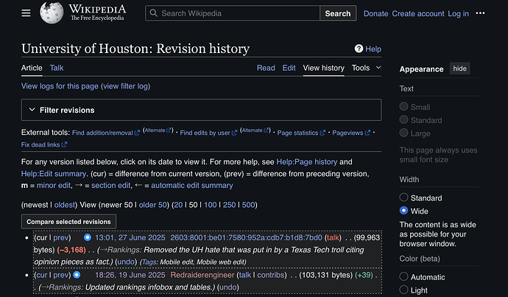This screenshot has height=297, width=508.
Task: Open the Help link beside title
Action: coord(373,49)
